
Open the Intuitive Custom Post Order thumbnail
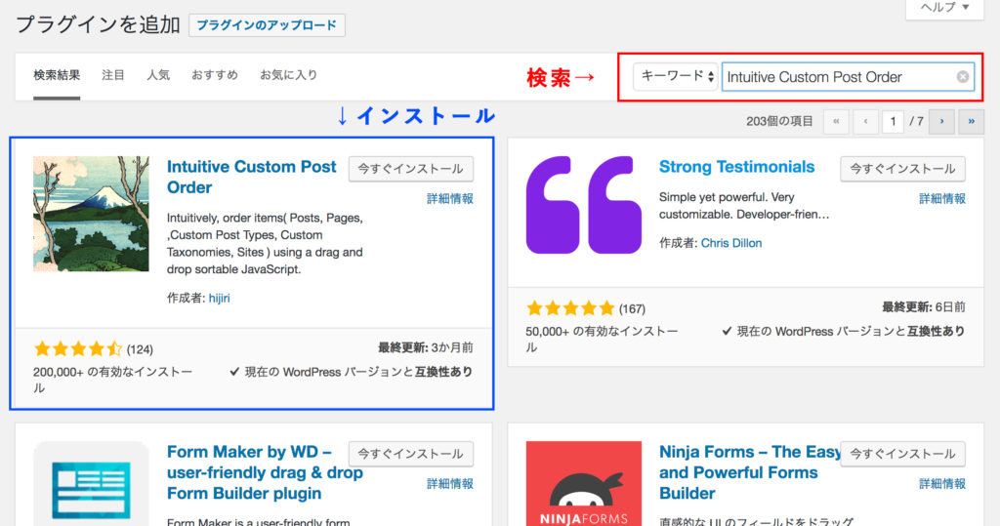pos(91,214)
